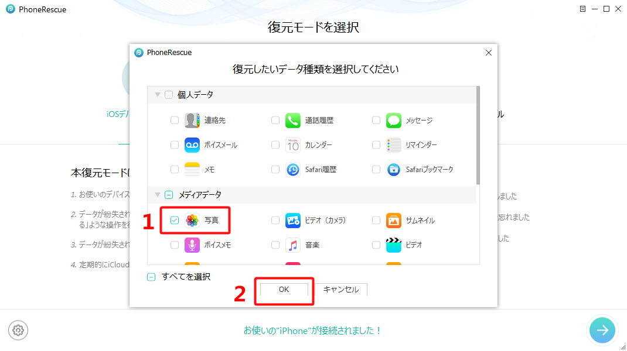
Task: Click the キャンセル button
Action: point(340,290)
